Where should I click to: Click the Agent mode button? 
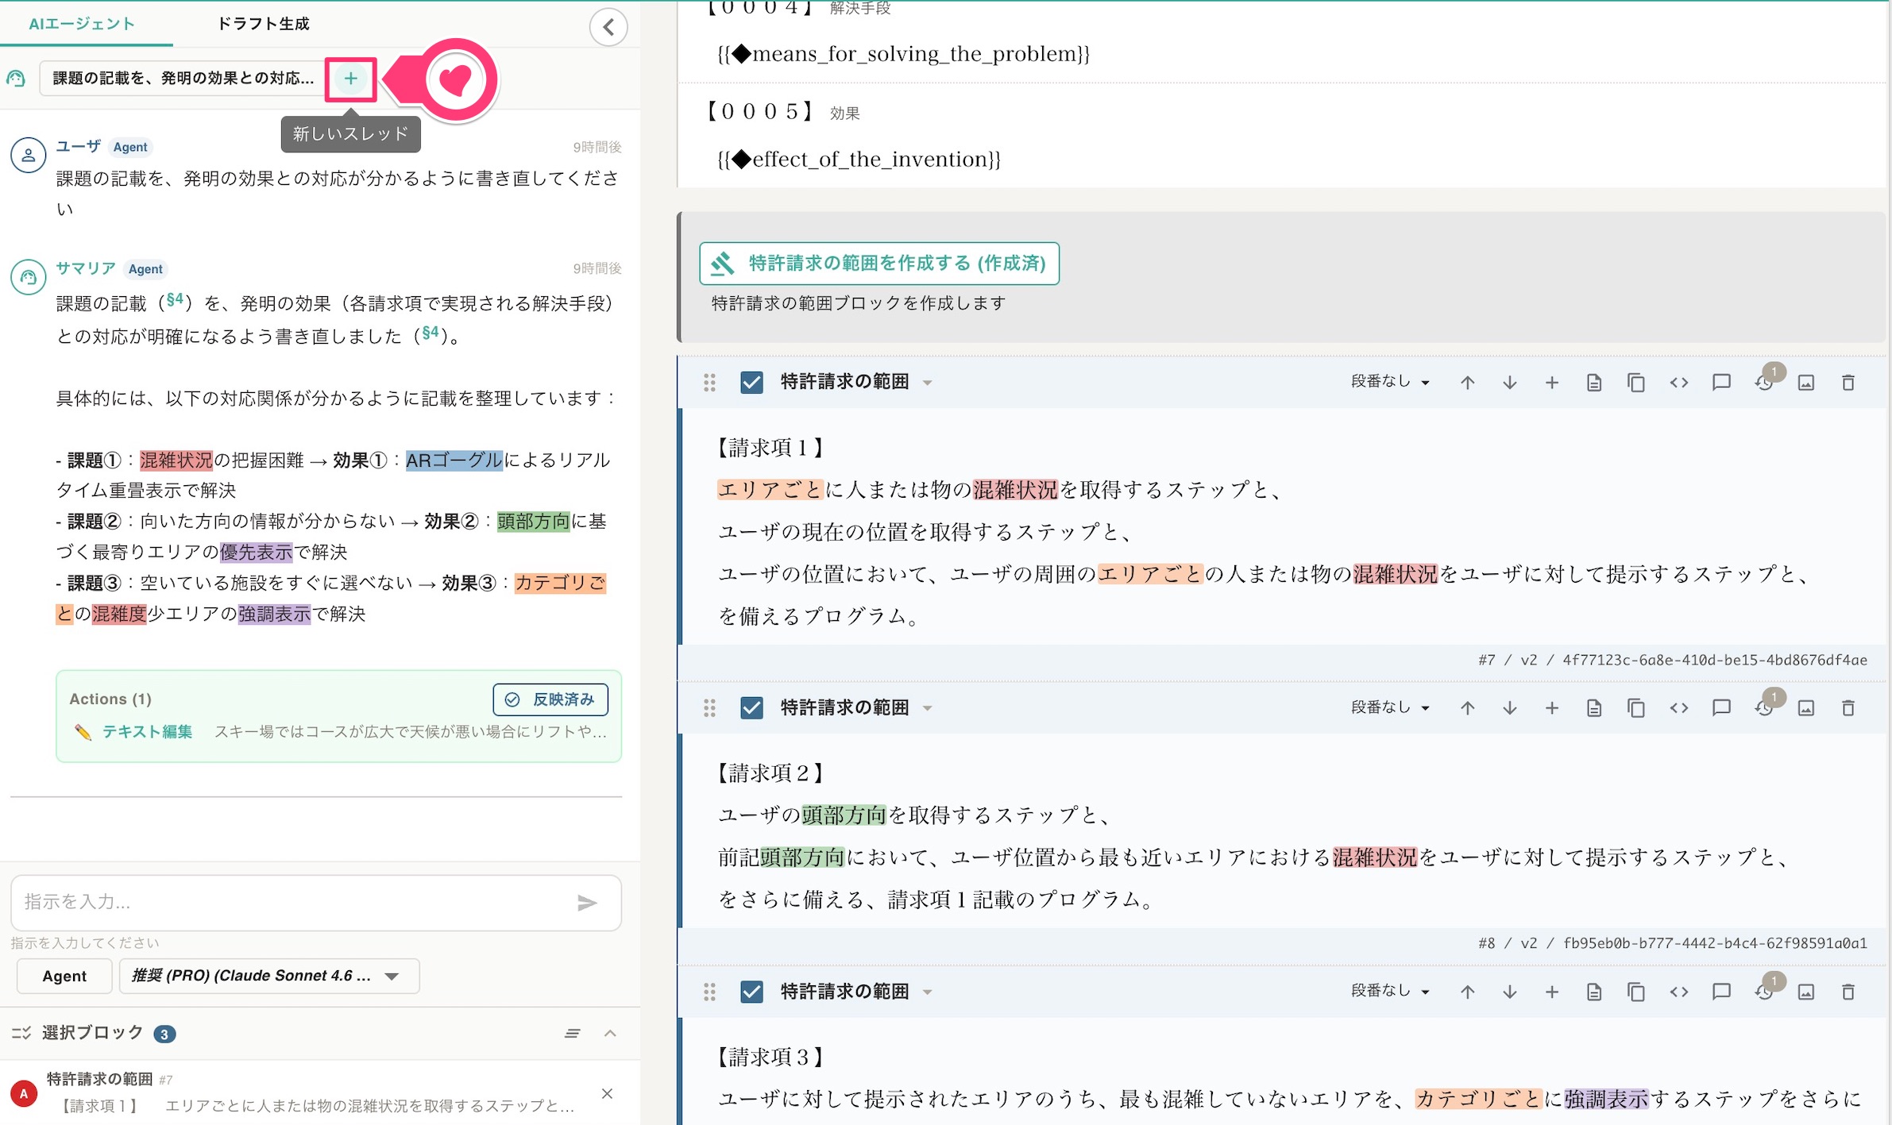point(64,977)
